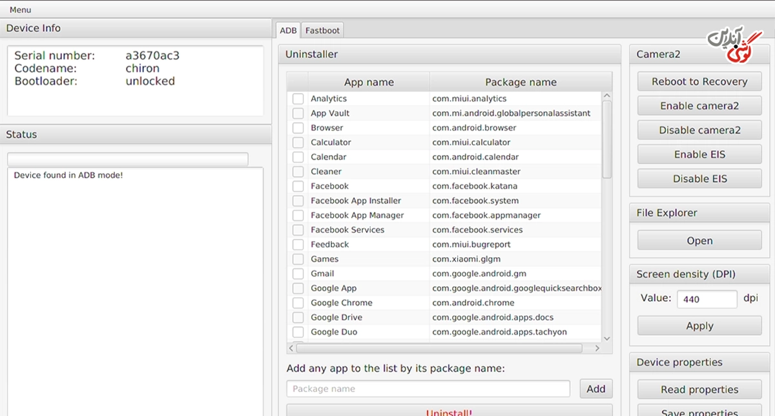Tick the Gmail app checkbox
Image resolution: width=775 pixels, height=416 pixels.
click(298, 274)
